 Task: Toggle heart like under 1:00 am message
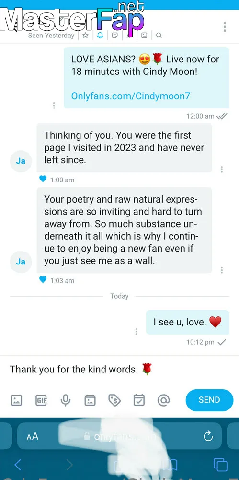tap(43, 179)
